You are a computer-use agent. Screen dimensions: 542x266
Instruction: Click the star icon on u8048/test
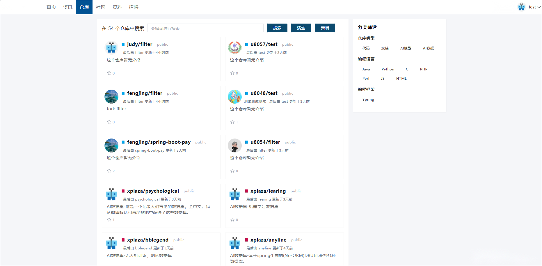coord(232,122)
